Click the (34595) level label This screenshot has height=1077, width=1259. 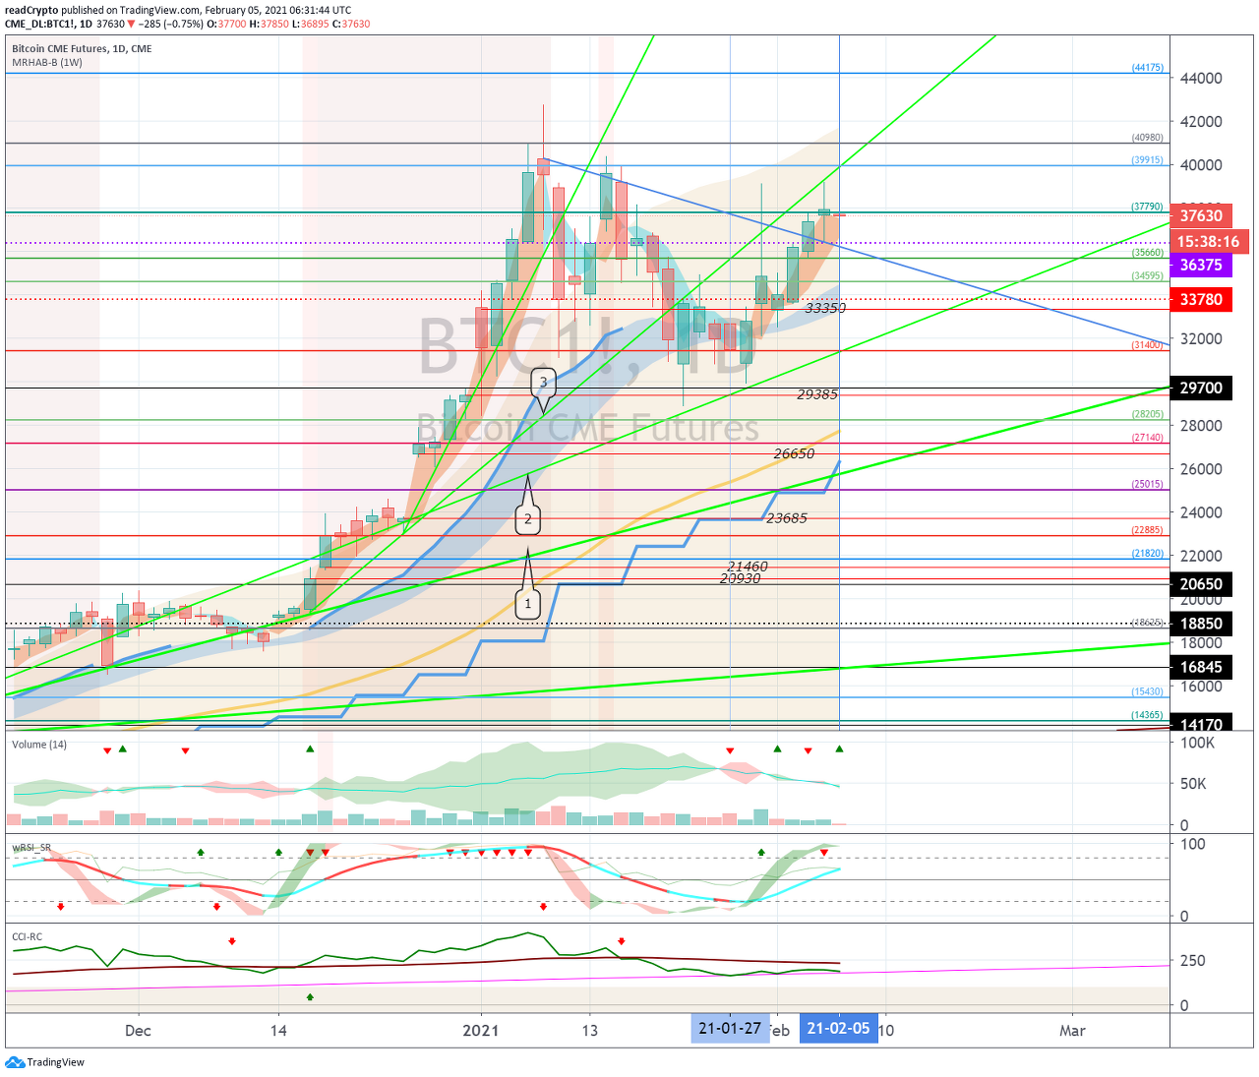1148,276
